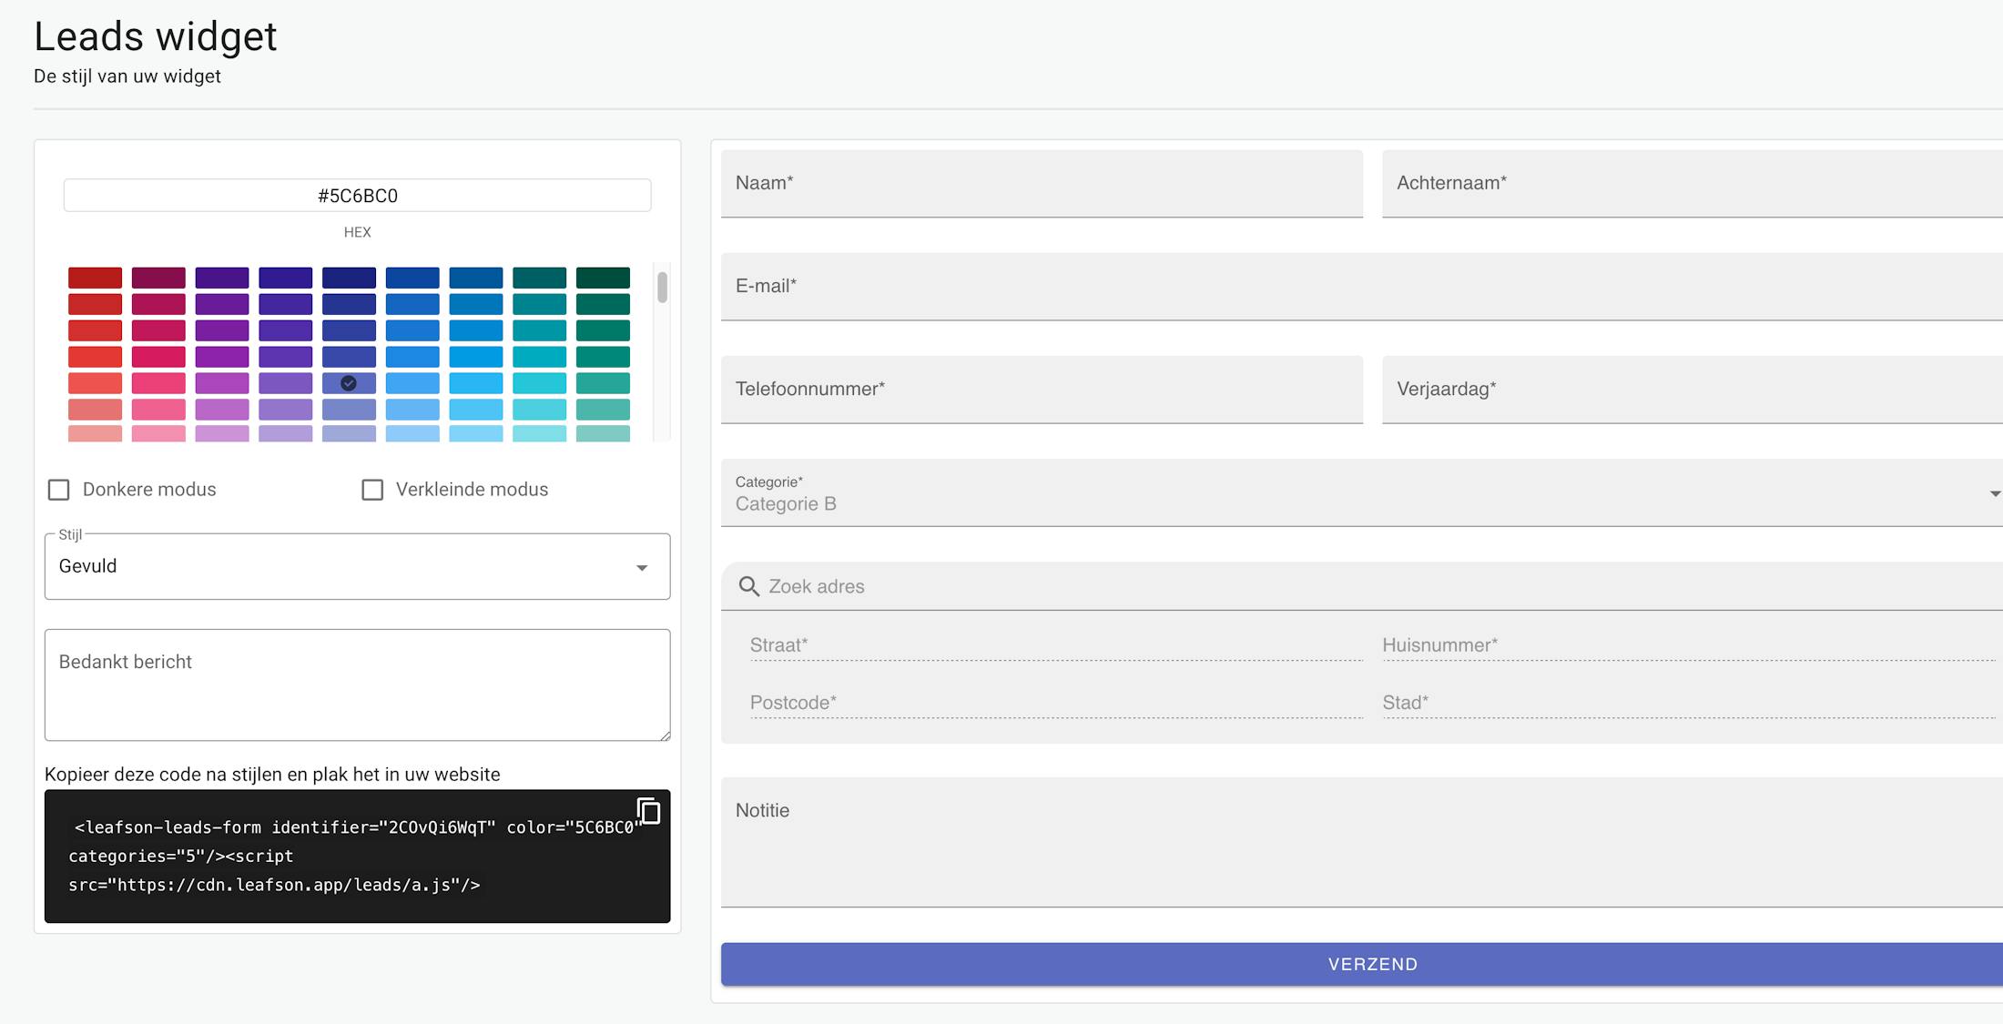Select the currently checked indigo swatch
This screenshot has width=2003, height=1024.
coord(349,383)
